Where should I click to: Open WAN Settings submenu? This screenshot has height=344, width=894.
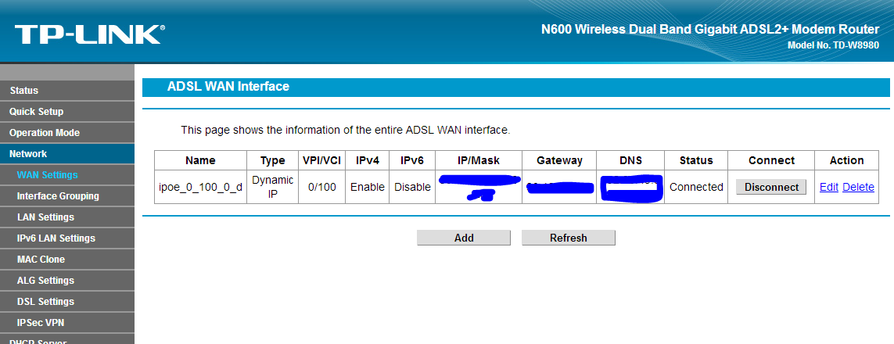[67, 175]
